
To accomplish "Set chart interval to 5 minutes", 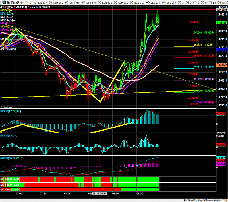I will click(196, 3).
